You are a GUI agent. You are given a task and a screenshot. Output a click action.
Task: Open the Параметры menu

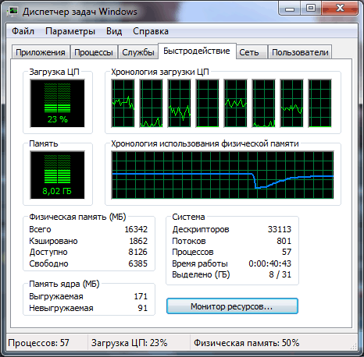point(70,31)
